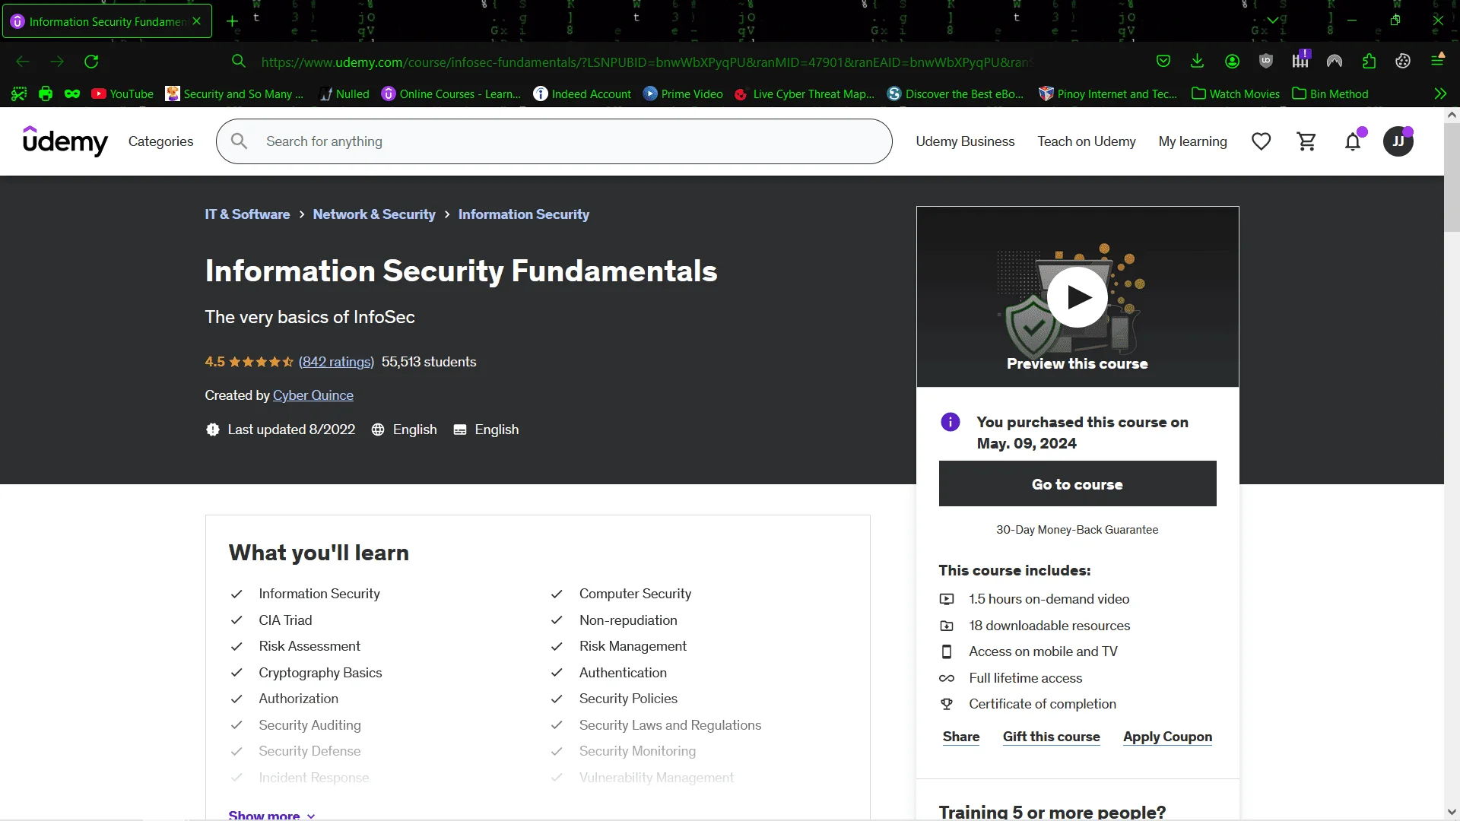Open the Bin Method bookmark folder
The height and width of the screenshot is (821, 1460).
click(x=1330, y=94)
